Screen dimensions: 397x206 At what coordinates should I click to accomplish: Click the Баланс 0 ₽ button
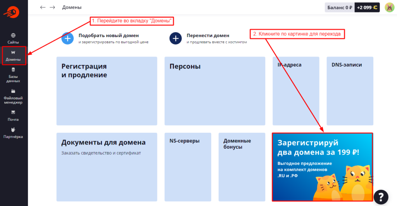pyautogui.click(x=340, y=8)
